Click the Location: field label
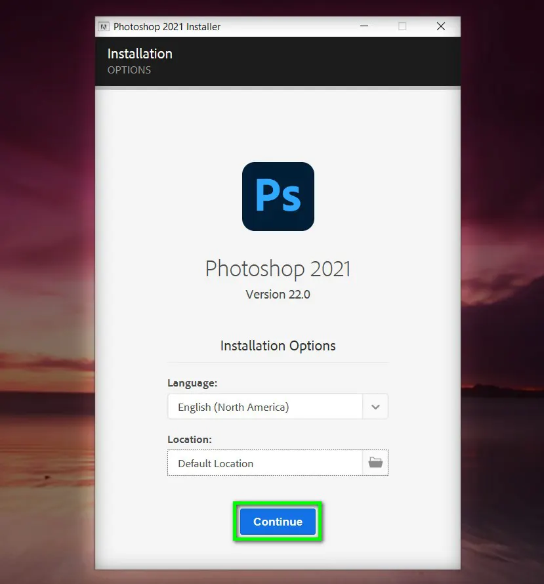Screen dimensions: 544x584 tap(190, 440)
